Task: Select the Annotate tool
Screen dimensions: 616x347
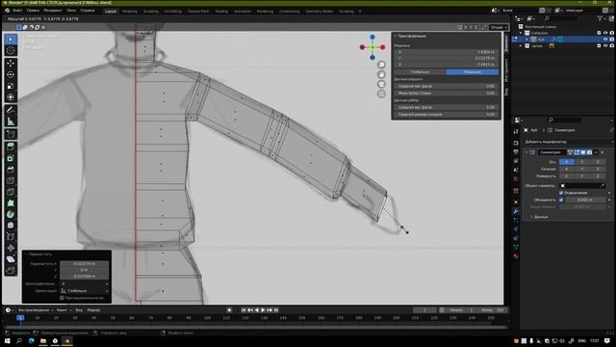Action: (x=11, y=110)
